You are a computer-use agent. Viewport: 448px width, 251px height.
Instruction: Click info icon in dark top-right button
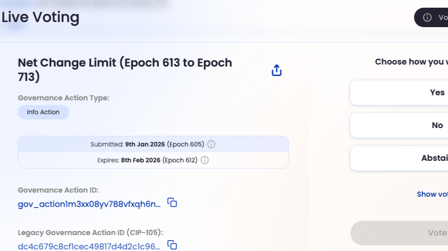427,17
